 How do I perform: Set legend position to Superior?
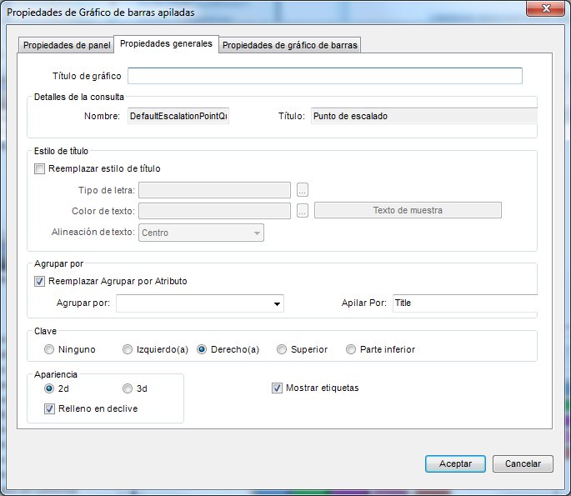click(282, 349)
